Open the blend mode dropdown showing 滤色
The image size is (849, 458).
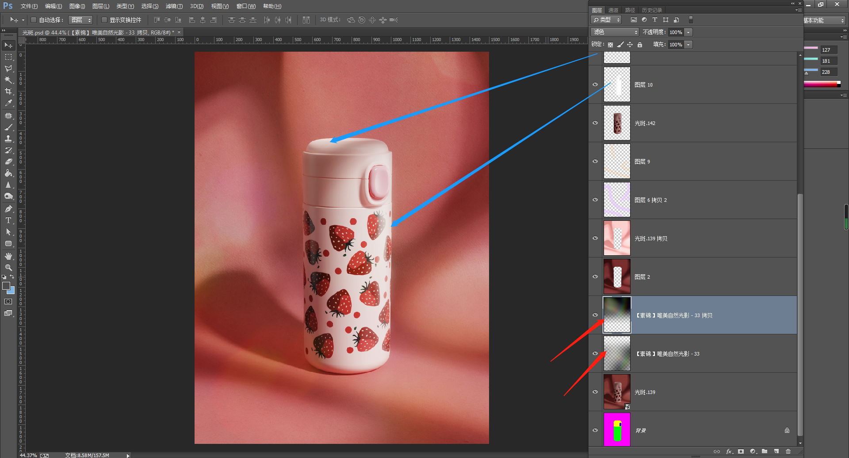(615, 32)
